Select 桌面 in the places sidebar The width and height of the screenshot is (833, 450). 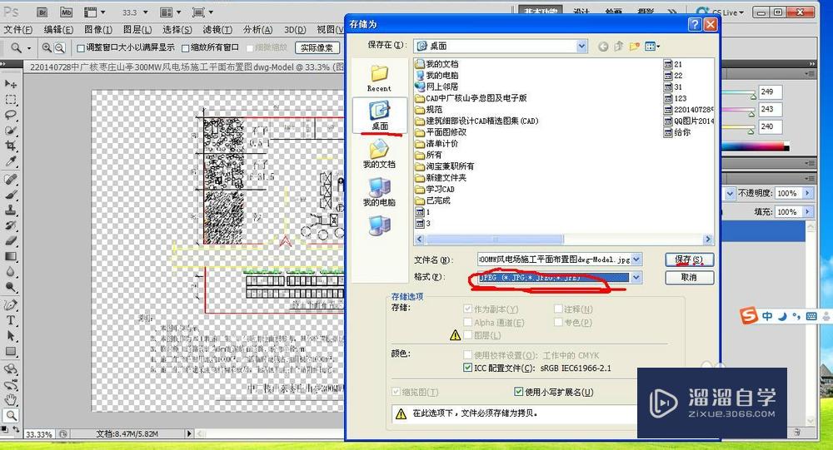[379, 116]
